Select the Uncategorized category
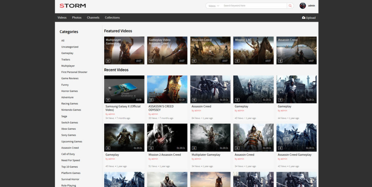372x187 pixels. (70, 47)
